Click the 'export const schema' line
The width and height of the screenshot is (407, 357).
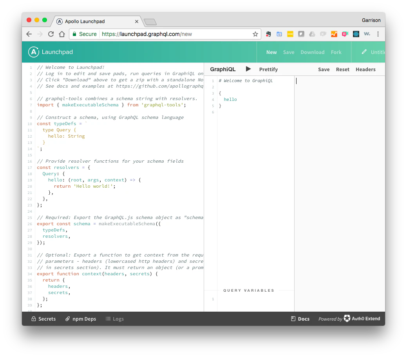click(x=99, y=224)
